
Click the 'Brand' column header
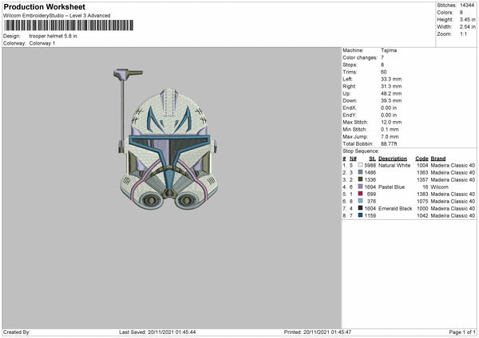click(x=438, y=159)
